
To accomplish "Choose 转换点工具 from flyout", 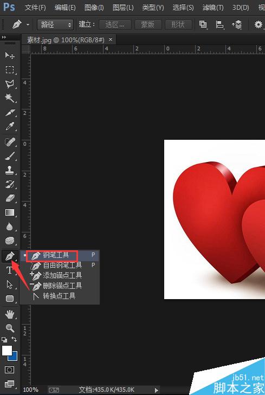I will pos(60,296).
